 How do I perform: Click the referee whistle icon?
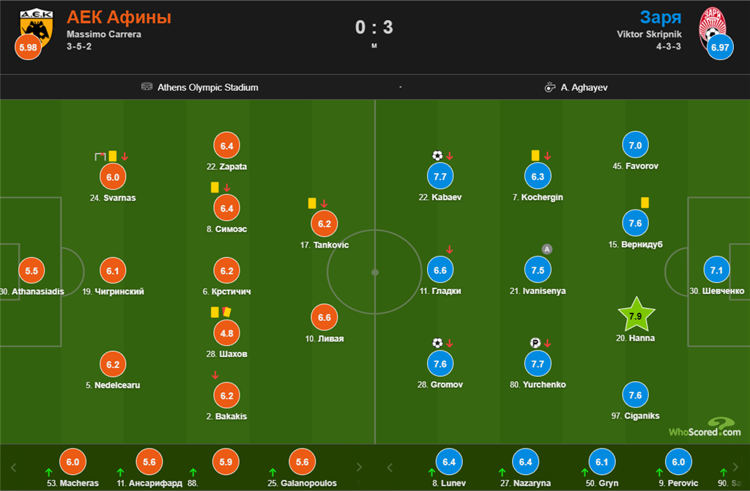point(549,87)
